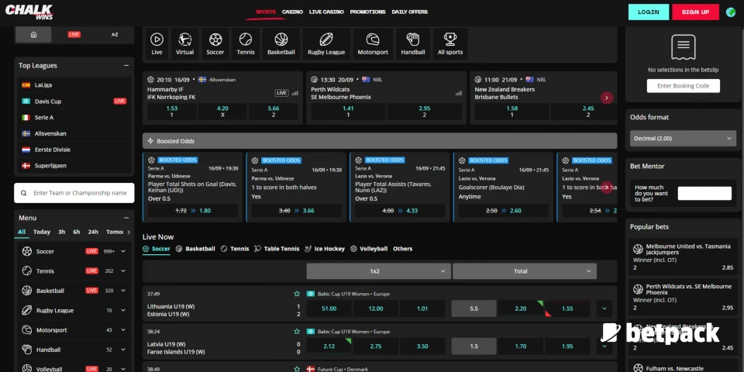This screenshot has height=372, width=744.
Task: Toggle the A-Z sorting view
Action: click(x=115, y=35)
